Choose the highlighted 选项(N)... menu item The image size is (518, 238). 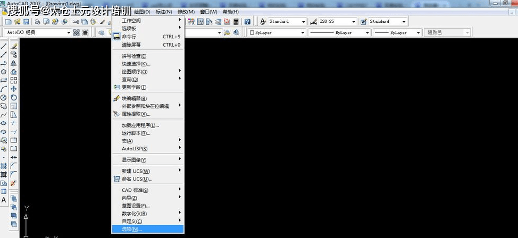pos(148,229)
